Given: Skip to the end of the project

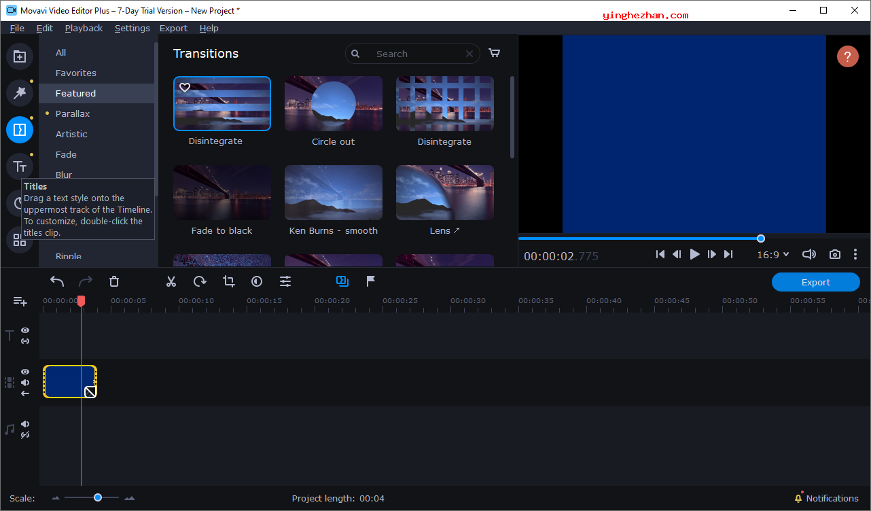Looking at the screenshot, I should 728,254.
